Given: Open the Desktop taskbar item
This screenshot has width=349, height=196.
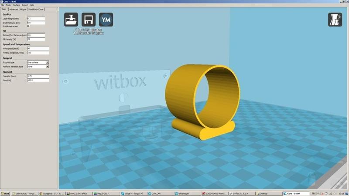Looking at the screenshot, I should (x=269, y=193).
